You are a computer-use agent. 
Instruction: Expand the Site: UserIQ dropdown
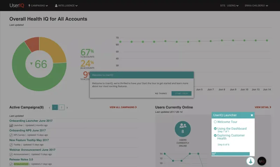[229, 6]
